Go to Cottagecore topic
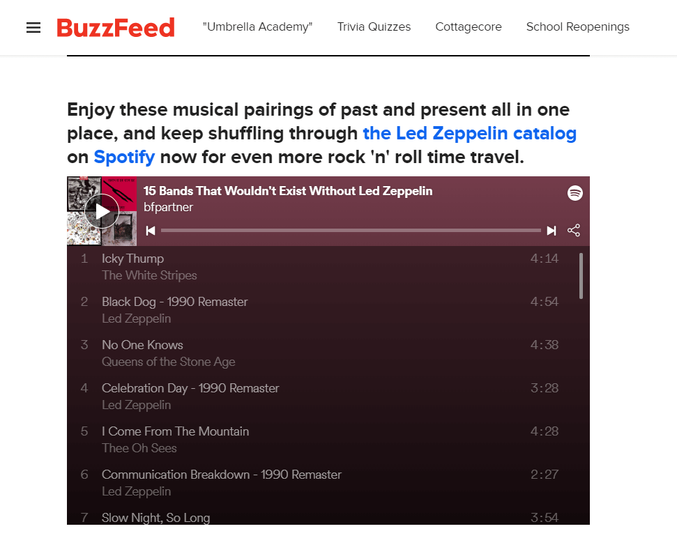 click(469, 26)
